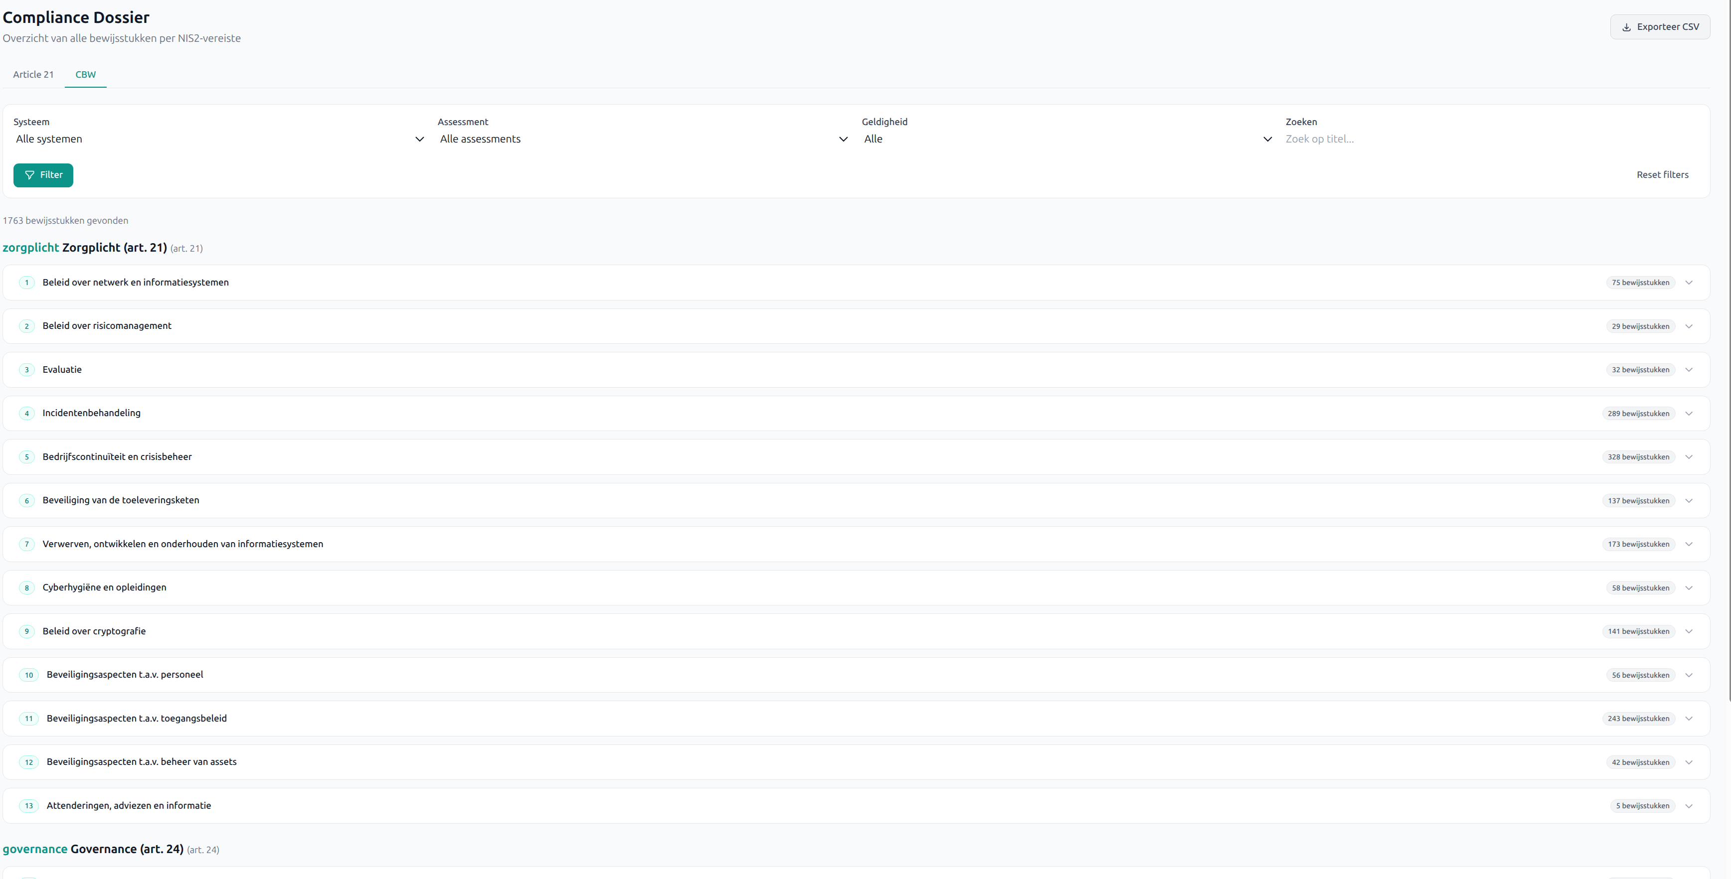The image size is (1731, 879).
Task: Open the Systeem dropdown
Action: (219, 139)
